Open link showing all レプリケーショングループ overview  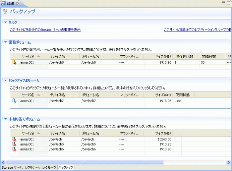pyautogui.click(x=198, y=29)
